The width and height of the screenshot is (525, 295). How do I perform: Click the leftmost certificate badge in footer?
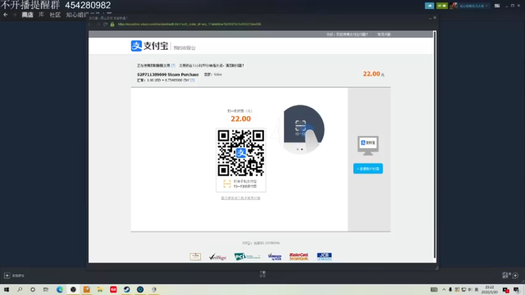pos(195,256)
